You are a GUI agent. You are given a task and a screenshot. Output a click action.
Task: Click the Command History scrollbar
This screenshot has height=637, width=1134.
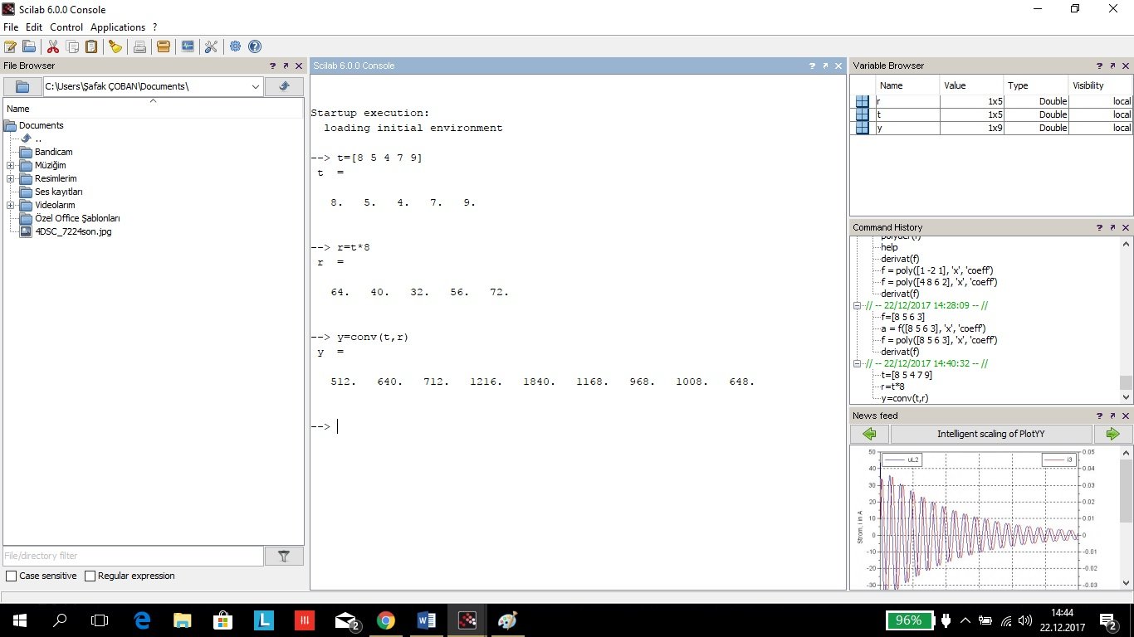point(1126,382)
